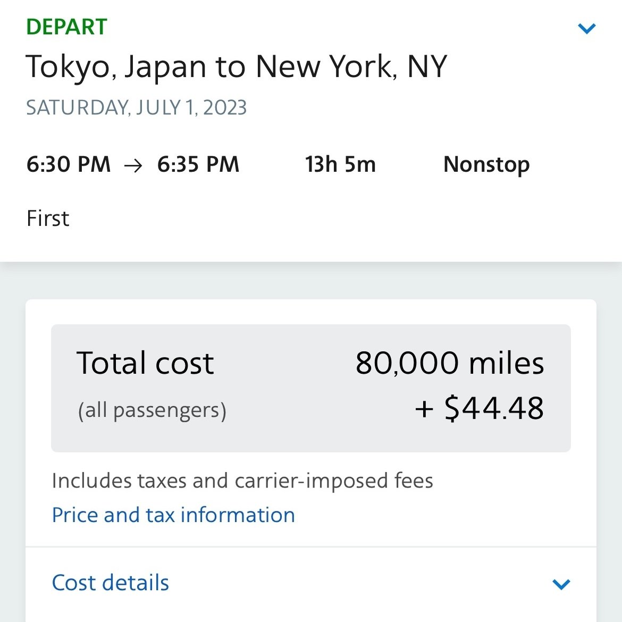Open the Price and tax information link
The width and height of the screenshot is (622, 622).
173,515
